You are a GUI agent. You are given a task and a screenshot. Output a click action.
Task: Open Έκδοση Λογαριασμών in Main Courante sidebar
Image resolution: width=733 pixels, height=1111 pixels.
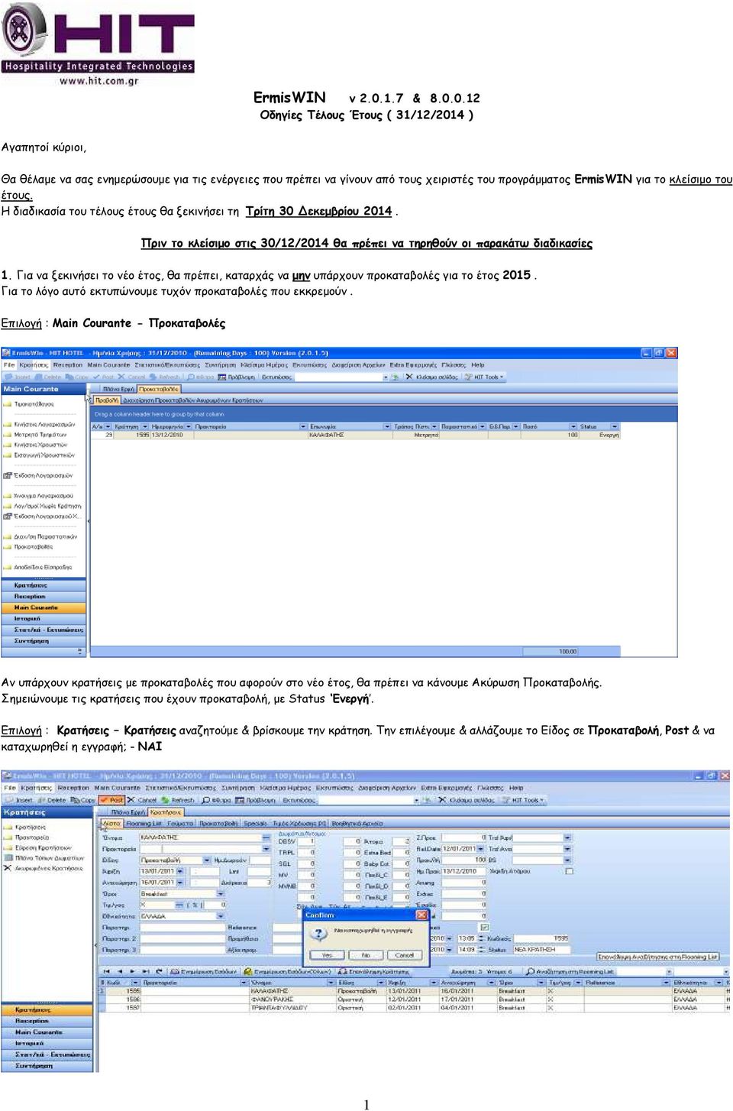coord(39,475)
